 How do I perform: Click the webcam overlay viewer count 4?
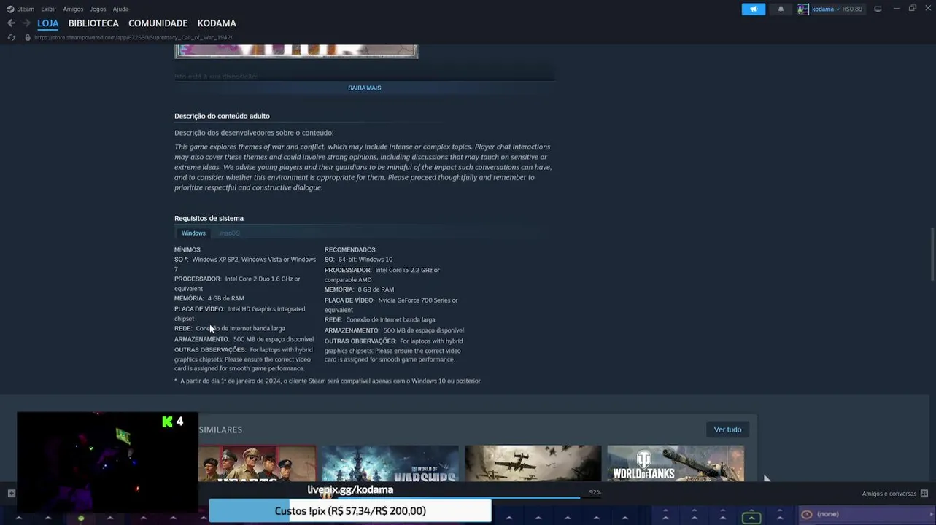179,421
